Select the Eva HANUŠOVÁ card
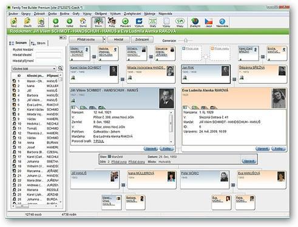The height and width of the screenshot is (227, 298). (x=262, y=180)
